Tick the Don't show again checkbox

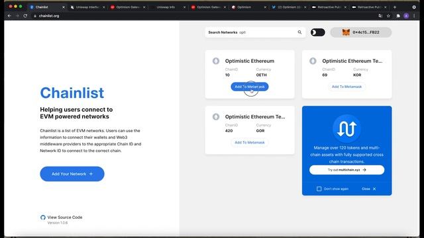tap(319, 188)
